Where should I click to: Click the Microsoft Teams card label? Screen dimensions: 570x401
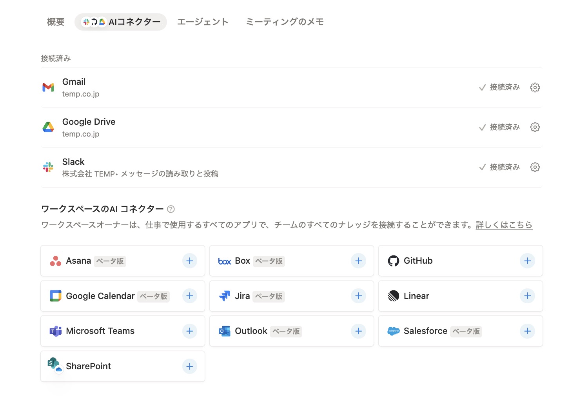[100, 331]
